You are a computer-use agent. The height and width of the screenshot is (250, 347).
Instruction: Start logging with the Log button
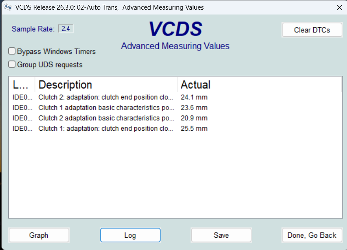[130, 235]
